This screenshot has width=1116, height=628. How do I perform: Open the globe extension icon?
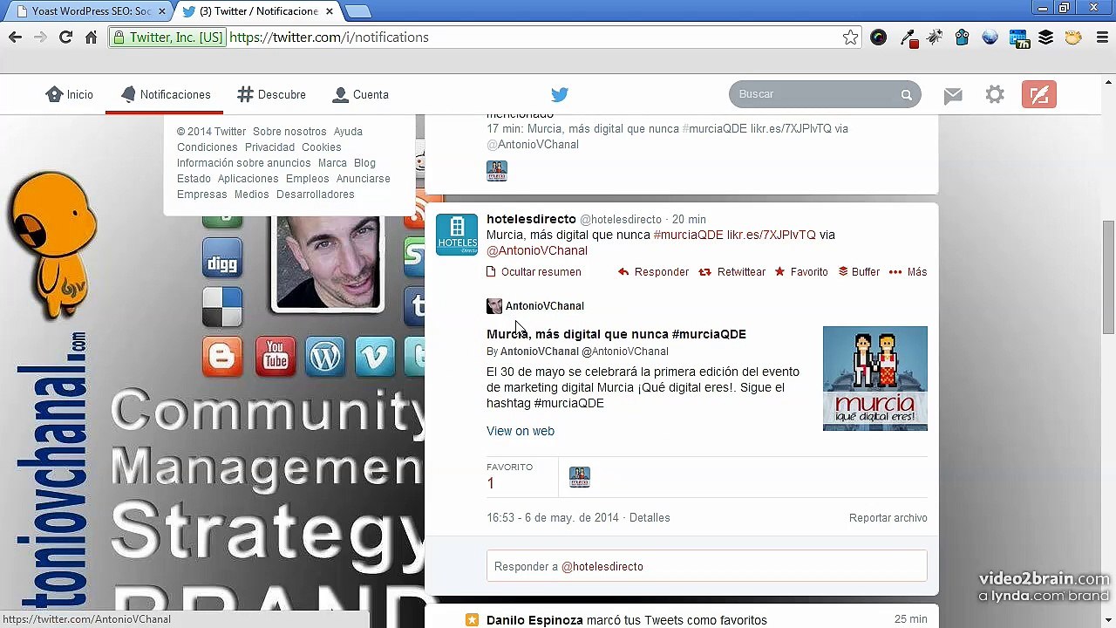990,38
